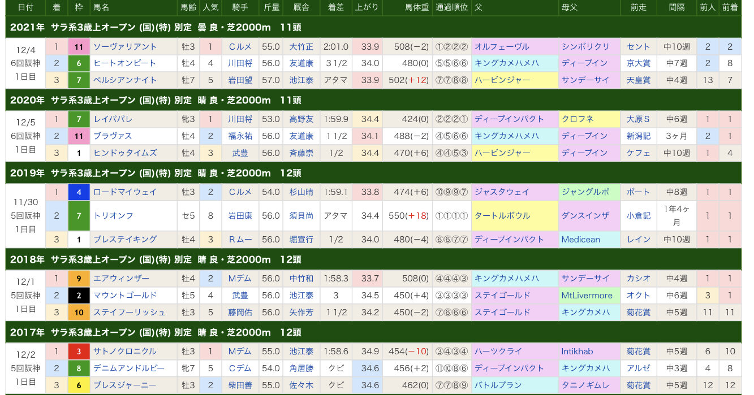This screenshot has height=395, width=754.
Task: Click the 馬体重 column header
Action: point(417,7)
